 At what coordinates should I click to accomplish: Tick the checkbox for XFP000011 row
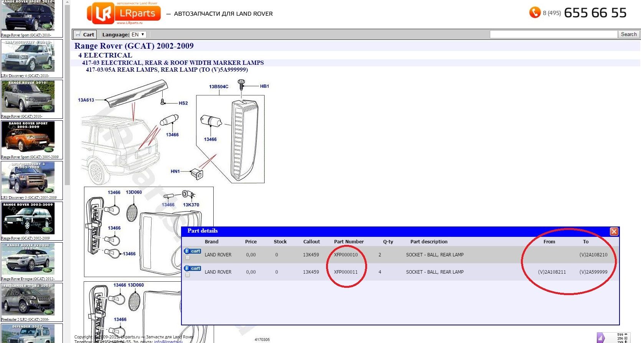point(188,275)
